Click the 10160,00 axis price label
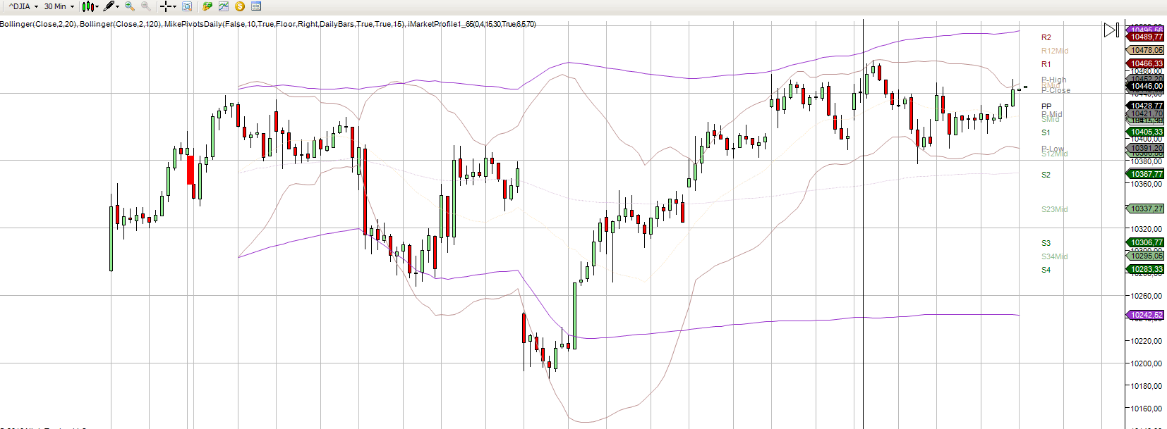Image resolution: width=1167 pixels, height=429 pixels. 1147,409
